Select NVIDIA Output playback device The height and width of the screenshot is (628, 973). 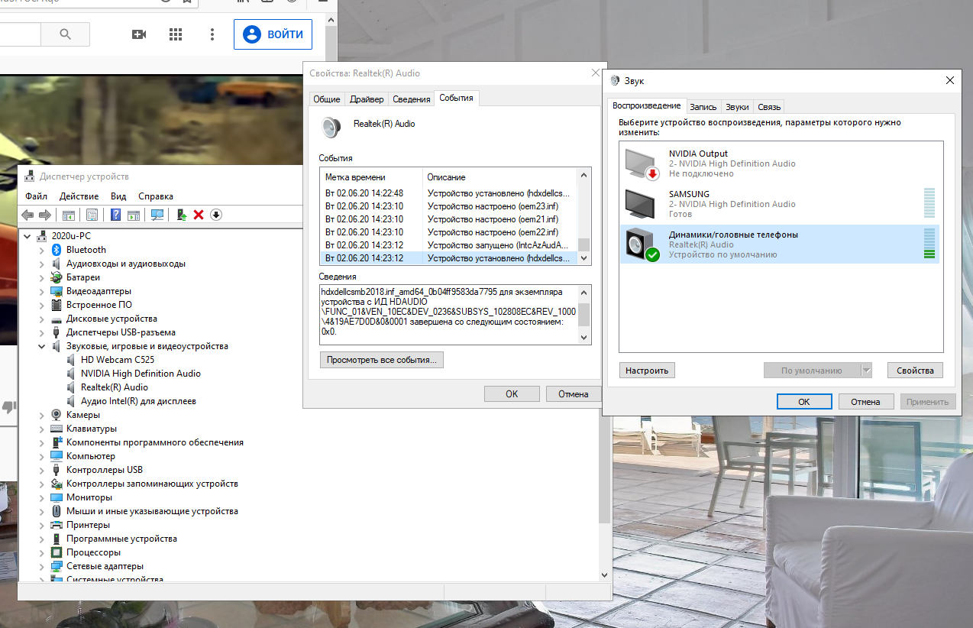point(780,163)
